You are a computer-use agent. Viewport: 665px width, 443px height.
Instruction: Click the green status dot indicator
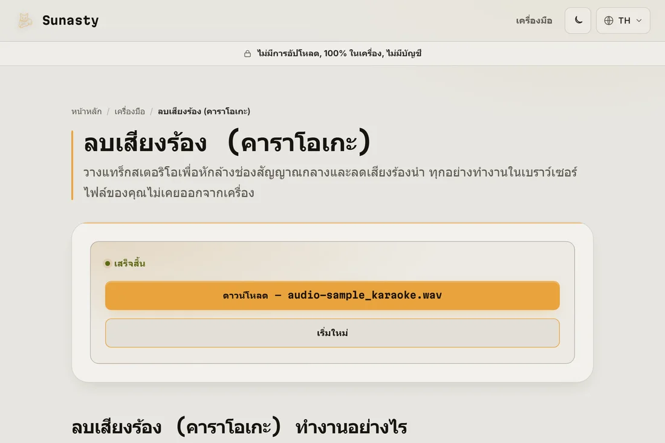(x=108, y=264)
